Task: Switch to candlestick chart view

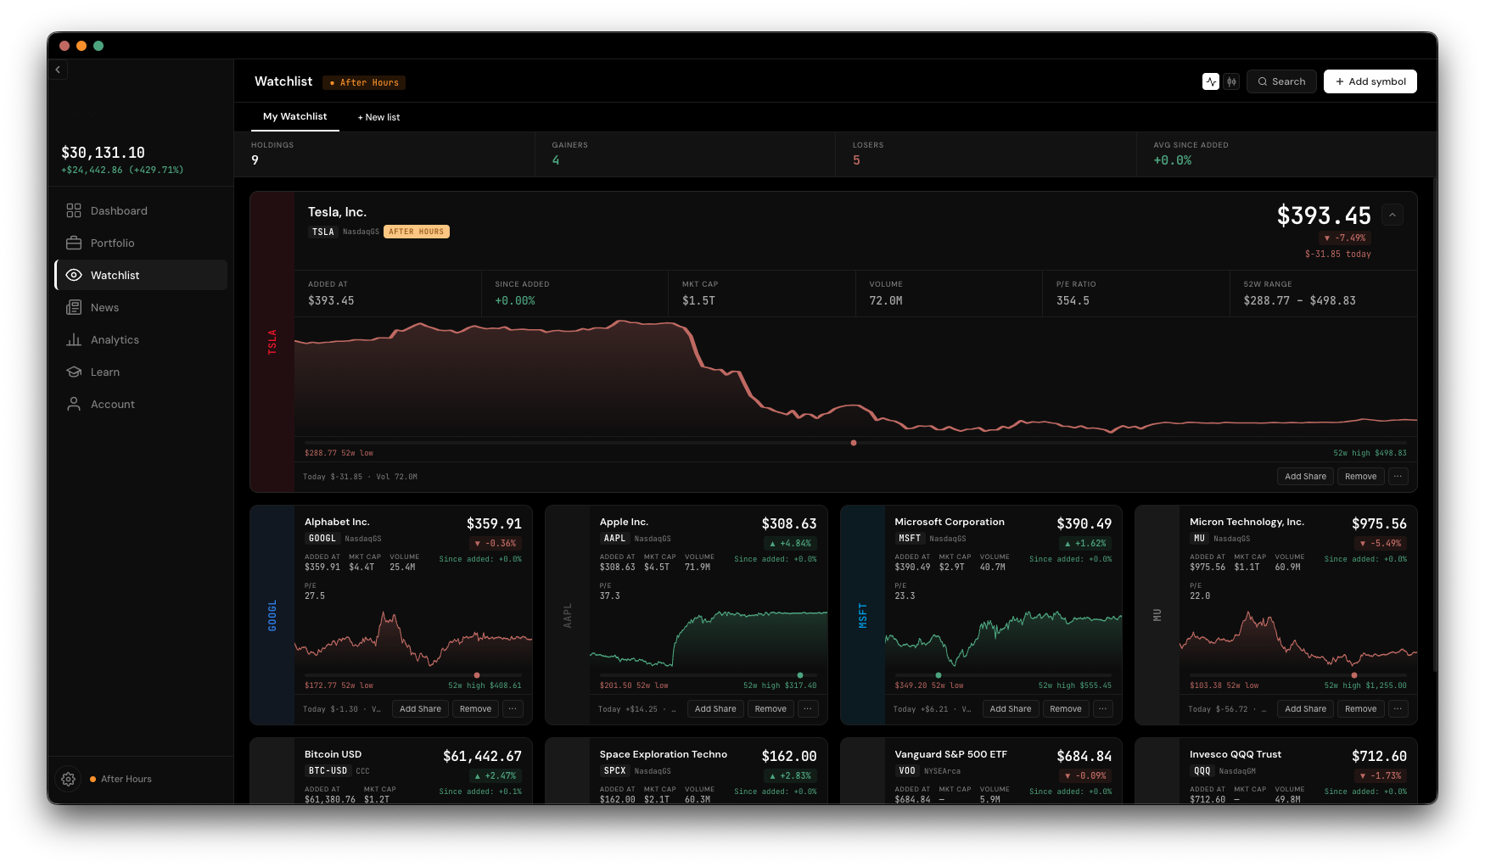Action: click(1231, 81)
